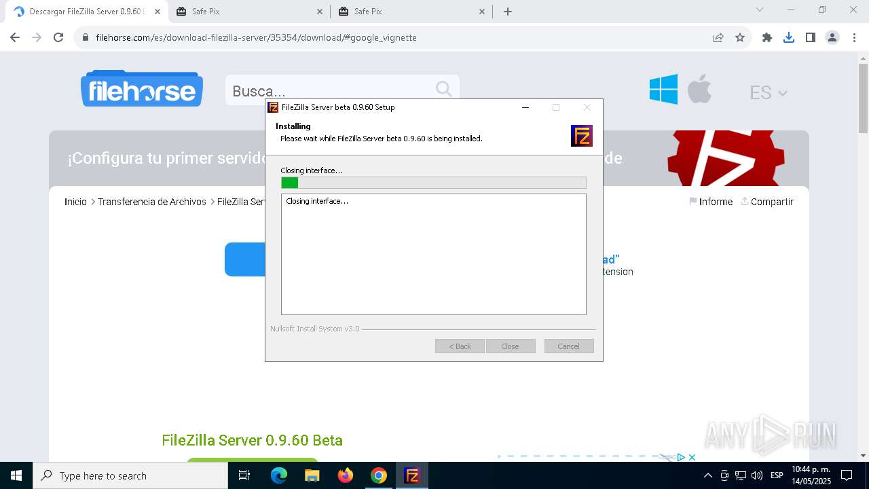Reload the page in Chrome
869x489 pixels.
pyautogui.click(x=58, y=37)
